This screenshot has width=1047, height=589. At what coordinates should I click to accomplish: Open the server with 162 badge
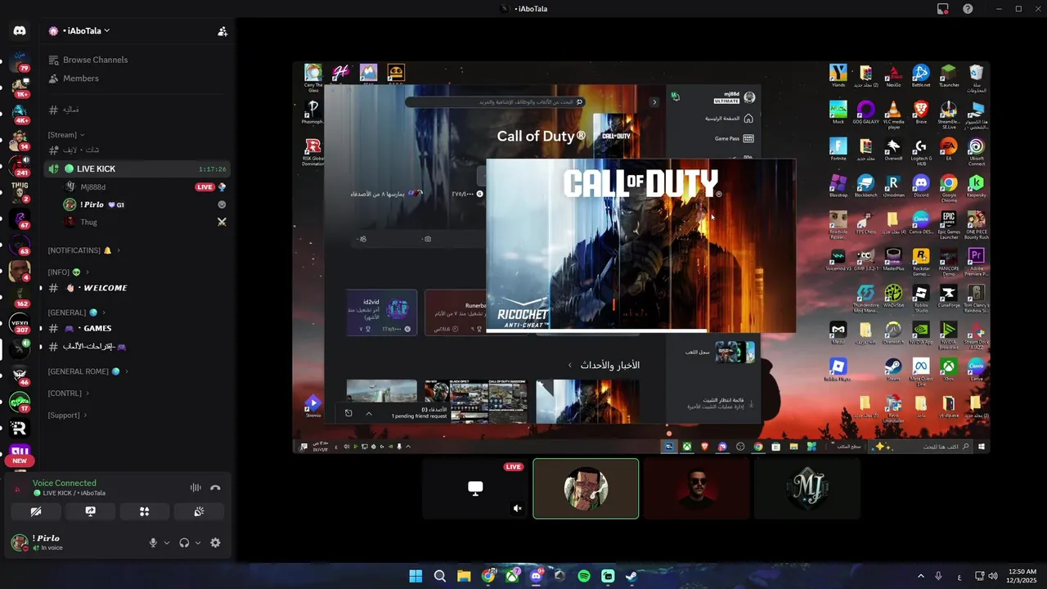point(20,296)
